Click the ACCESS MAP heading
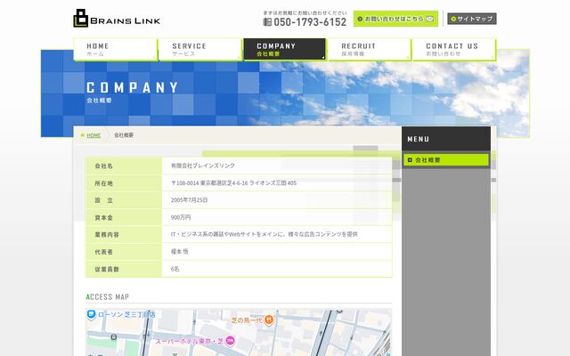 (108, 296)
